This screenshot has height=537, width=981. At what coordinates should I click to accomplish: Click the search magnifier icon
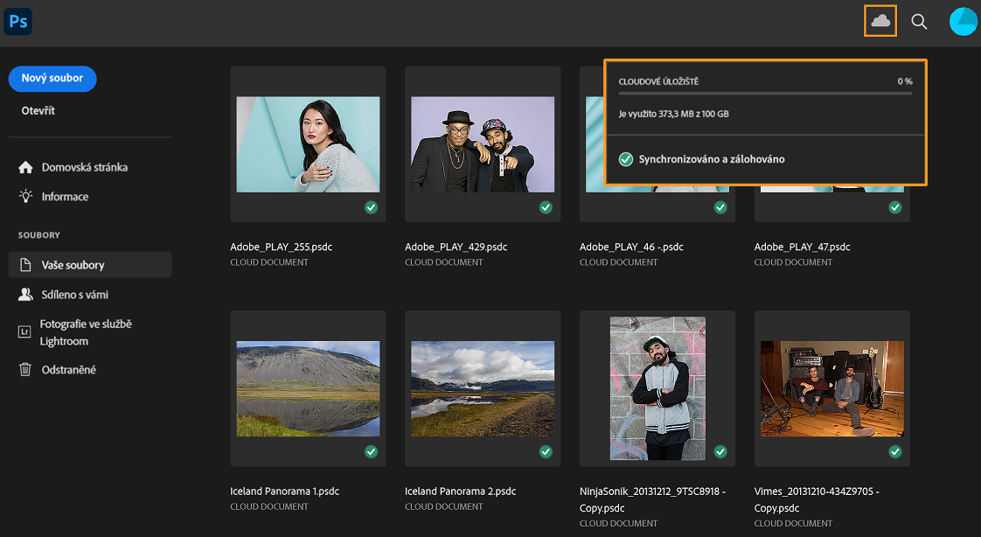(x=919, y=22)
